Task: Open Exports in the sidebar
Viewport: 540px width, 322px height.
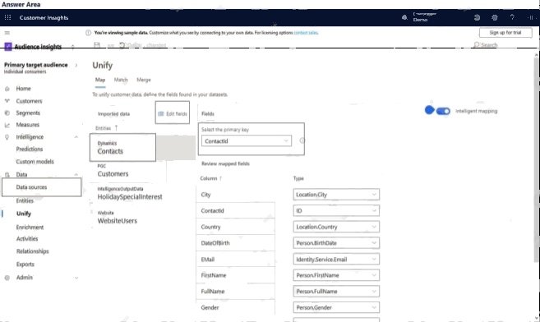Action: [x=25, y=264]
